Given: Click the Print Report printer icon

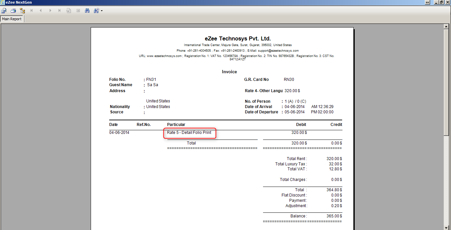Looking at the screenshot, I should click(13, 11).
